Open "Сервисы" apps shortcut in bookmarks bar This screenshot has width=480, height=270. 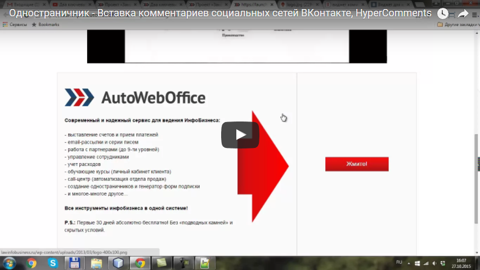[x=15, y=25]
